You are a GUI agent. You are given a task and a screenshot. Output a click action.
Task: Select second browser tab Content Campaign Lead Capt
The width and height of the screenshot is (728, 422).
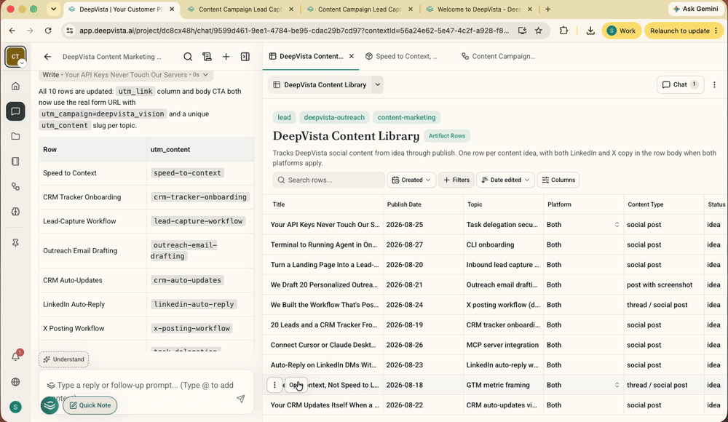click(240, 9)
